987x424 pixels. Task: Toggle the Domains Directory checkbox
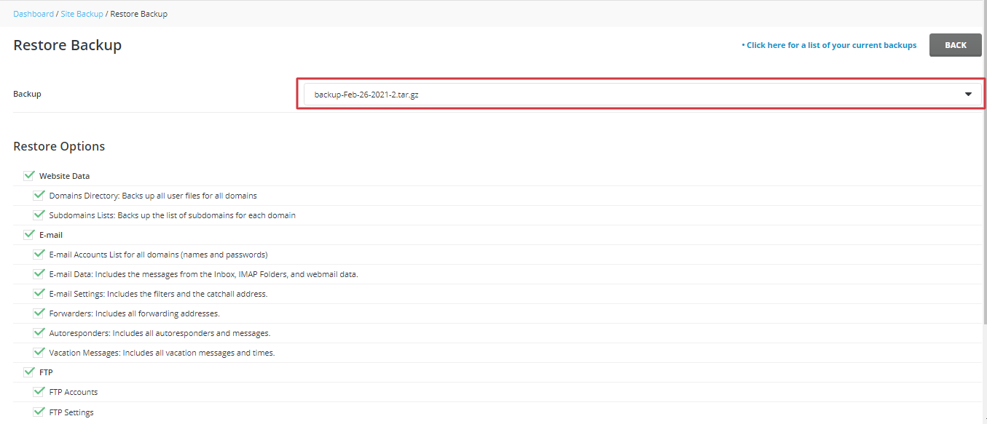pyautogui.click(x=39, y=195)
